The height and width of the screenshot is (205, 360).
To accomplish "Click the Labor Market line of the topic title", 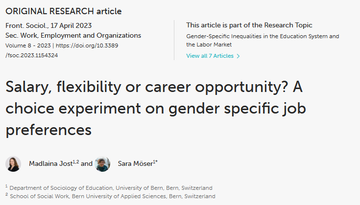I will pos(209,45).
